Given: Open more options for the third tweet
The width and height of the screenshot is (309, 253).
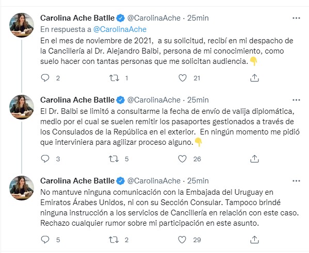Looking at the screenshot, I should coord(296,181).
